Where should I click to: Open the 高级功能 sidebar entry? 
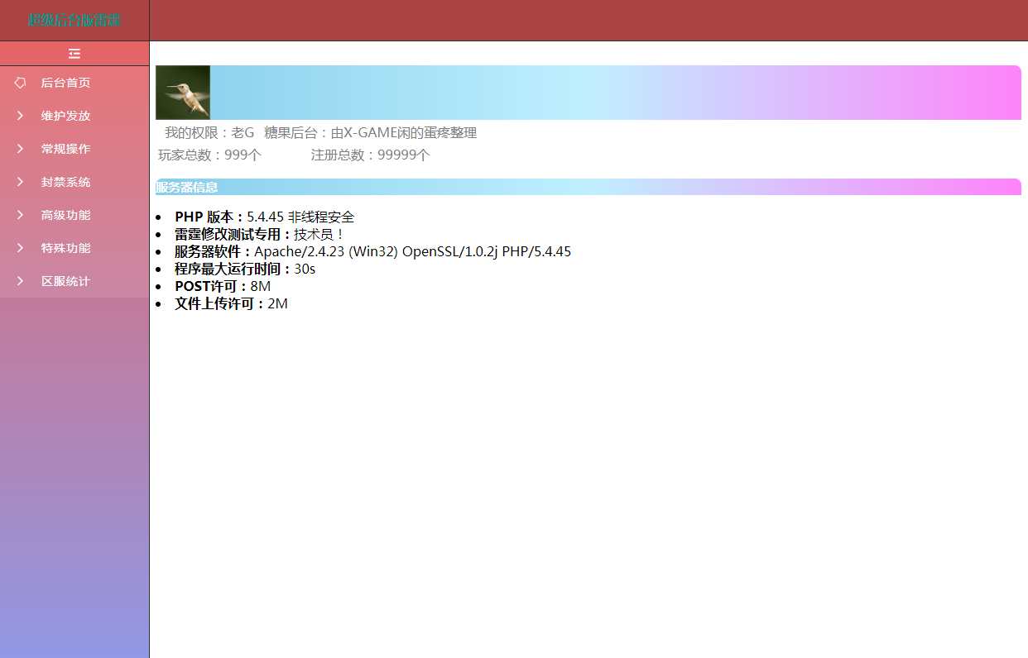pyautogui.click(x=66, y=215)
